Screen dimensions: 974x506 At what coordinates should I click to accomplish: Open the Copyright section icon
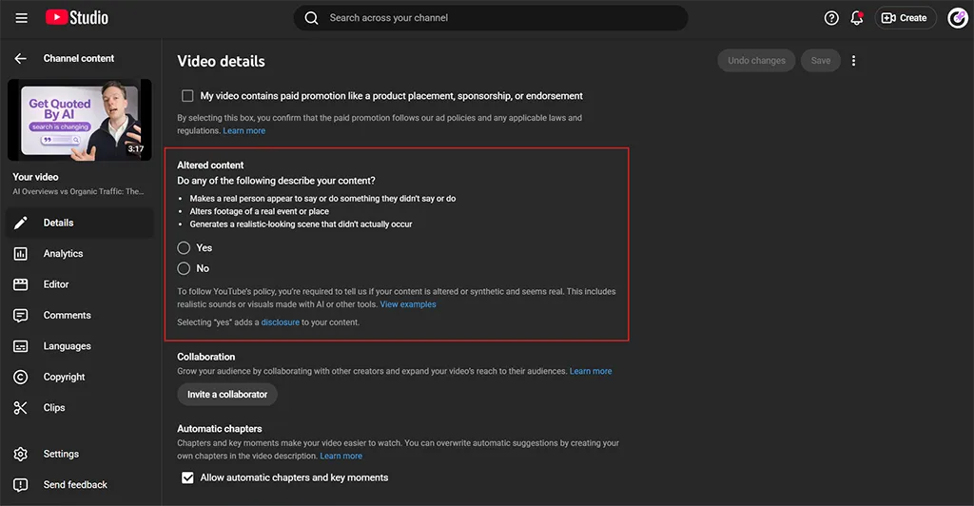(x=21, y=378)
